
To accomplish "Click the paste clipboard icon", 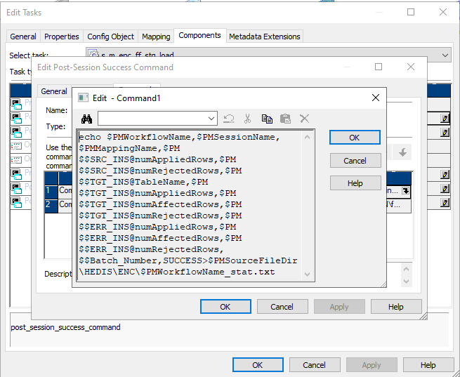I will click(285, 119).
